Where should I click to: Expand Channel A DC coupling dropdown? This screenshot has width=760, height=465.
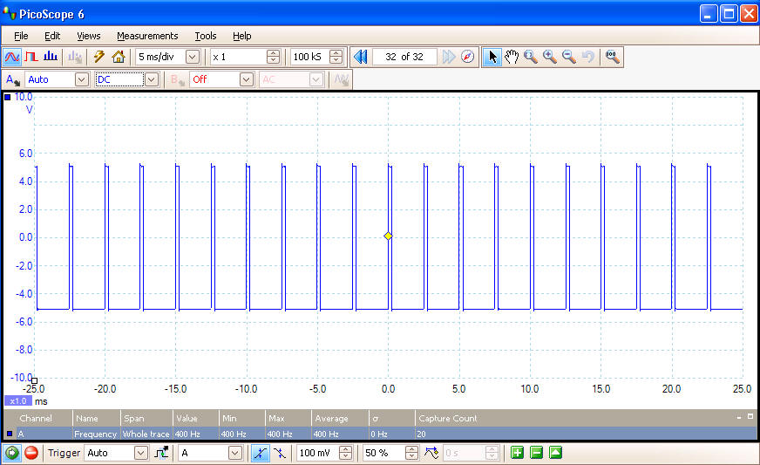click(x=151, y=79)
